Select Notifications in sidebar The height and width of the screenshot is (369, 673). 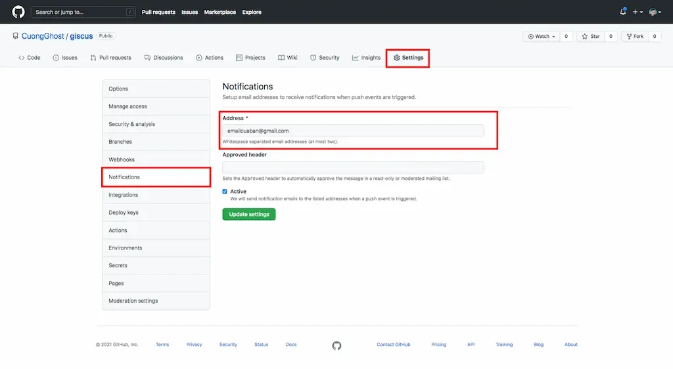pyautogui.click(x=156, y=177)
